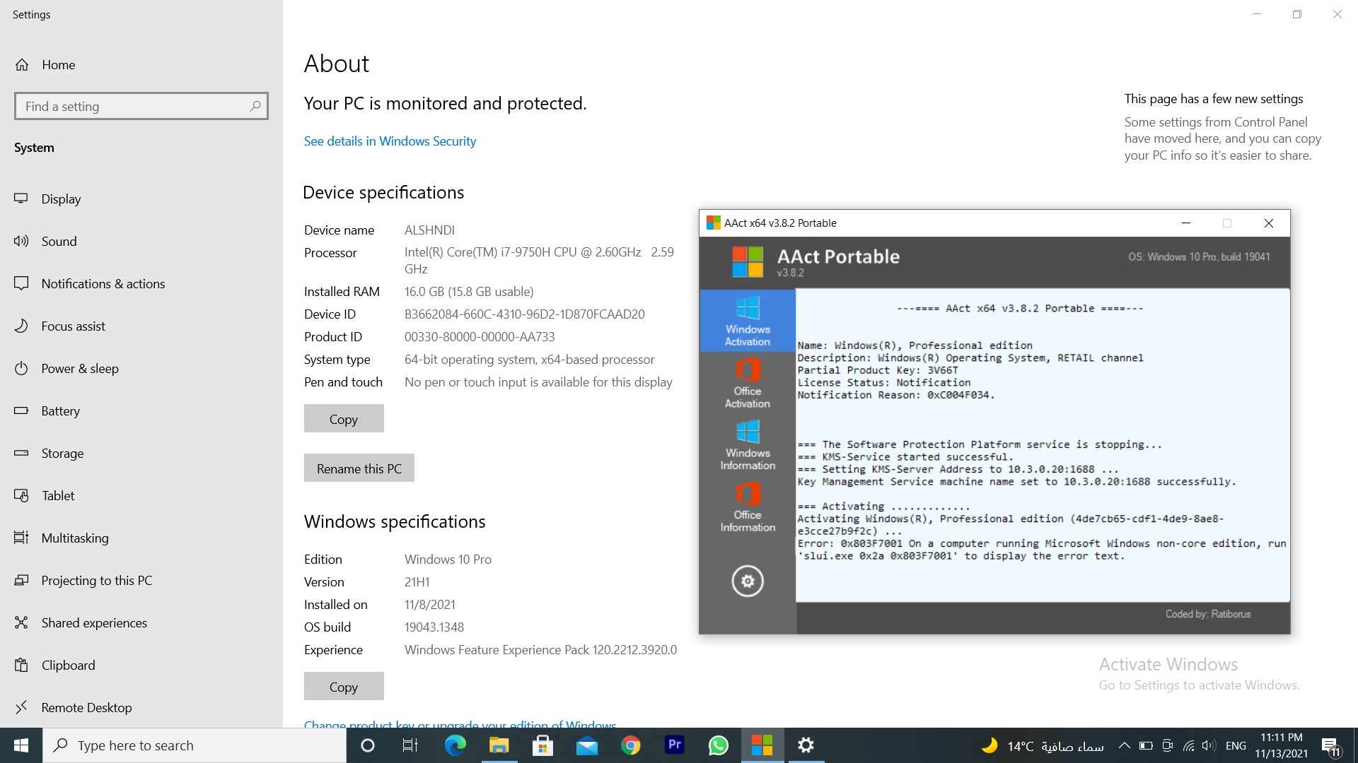Open See details in Windows Security
The width and height of the screenshot is (1358, 763).
pos(390,141)
